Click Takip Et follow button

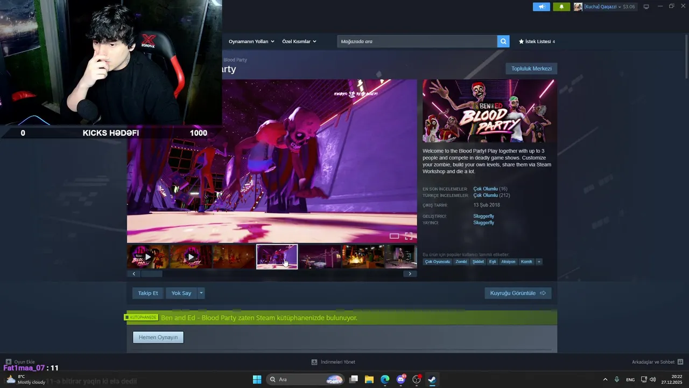(x=148, y=293)
